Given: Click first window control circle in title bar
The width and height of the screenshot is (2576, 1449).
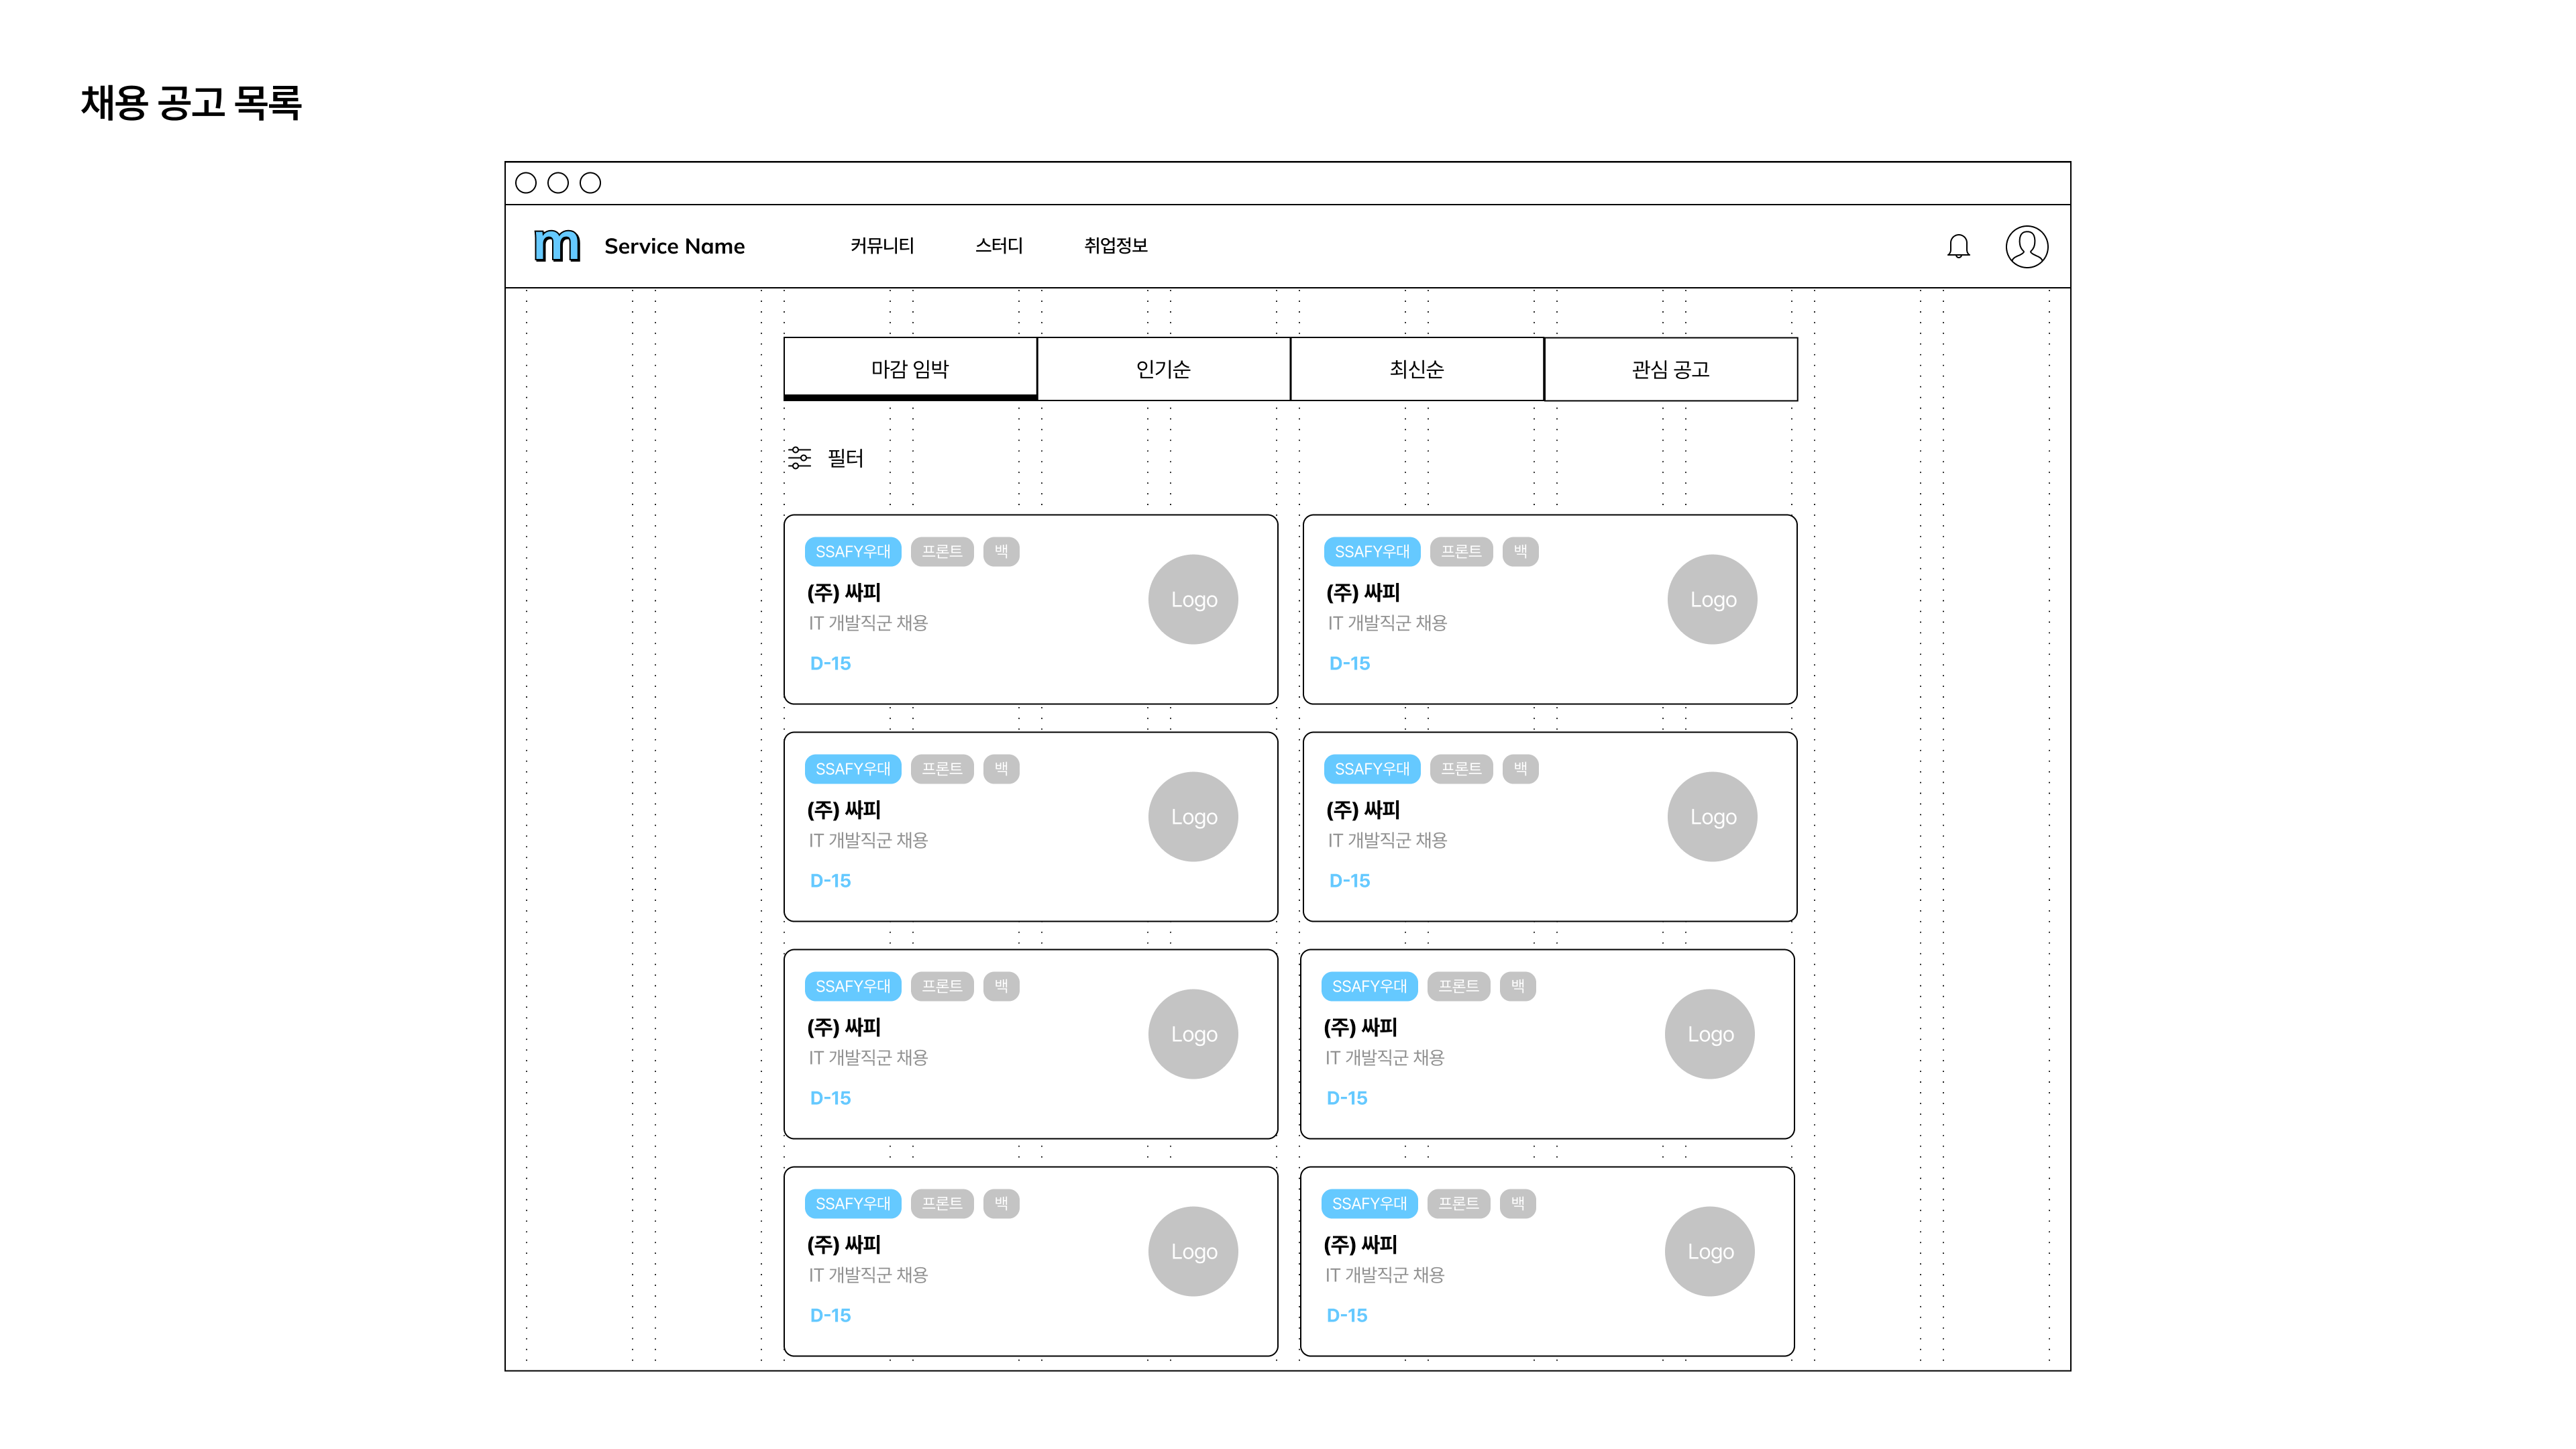Looking at the screenshot, I should click(x=526, y=183).
